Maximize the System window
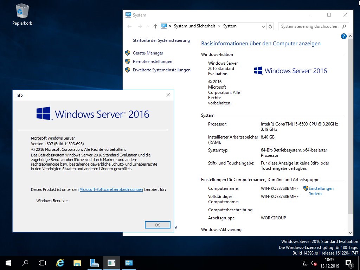The image size is (360, 270). [x=329, y=15]
